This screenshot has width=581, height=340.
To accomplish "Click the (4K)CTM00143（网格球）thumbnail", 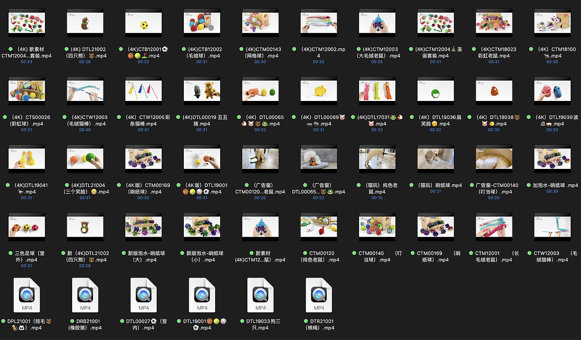I will point(261,22).
